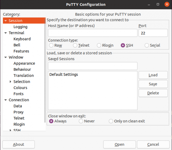This screenshot has height=150, width=172.
Task: Open the Data settings
Action: pyautogui.click(x=18, y=106)
